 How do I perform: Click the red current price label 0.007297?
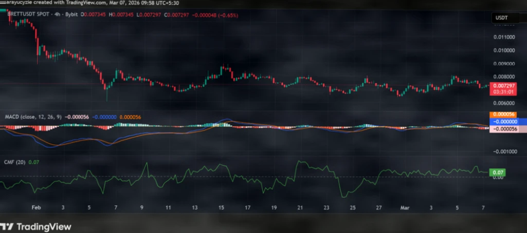pyautogui.click(x=501, y=85)
